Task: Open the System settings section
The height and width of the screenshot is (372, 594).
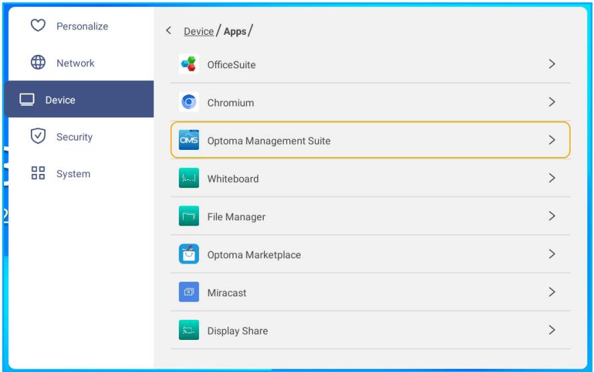Action: (x=73, y=174)
